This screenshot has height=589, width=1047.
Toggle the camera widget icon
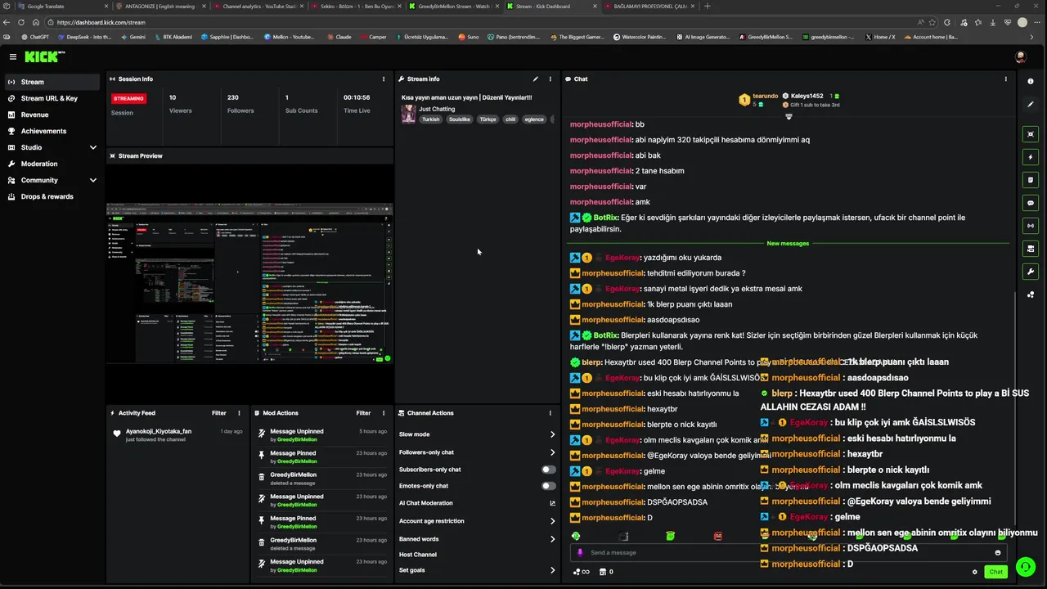tap(1030, 249)
